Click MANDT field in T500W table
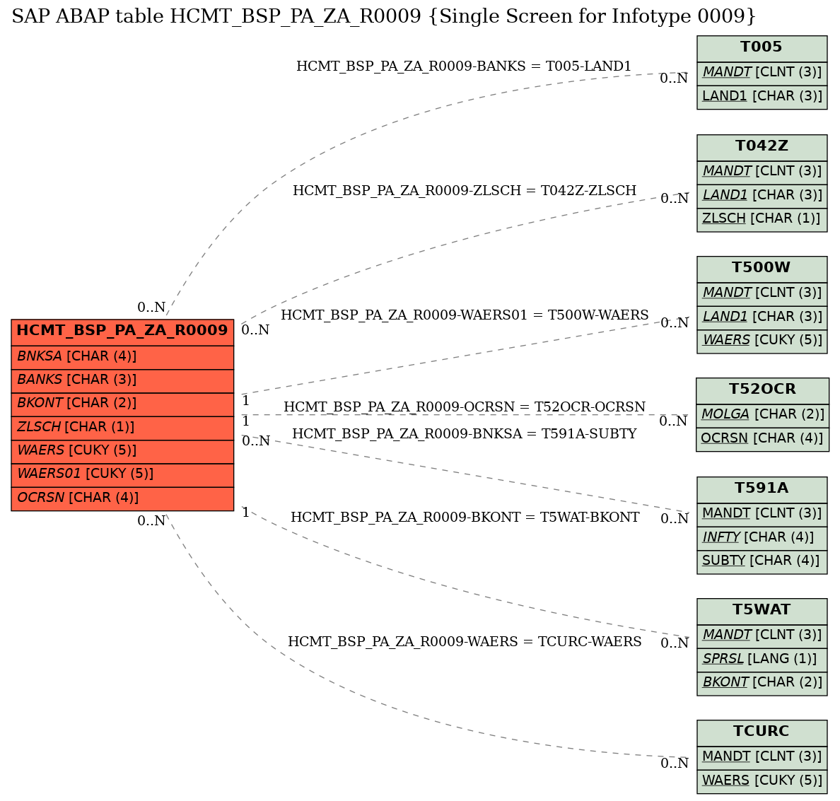This screenshot has width=840, height=801. point(762,295)
